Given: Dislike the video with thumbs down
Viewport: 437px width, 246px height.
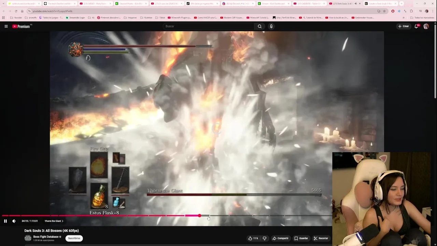Looking at the screenshot, I should point(265,238).
